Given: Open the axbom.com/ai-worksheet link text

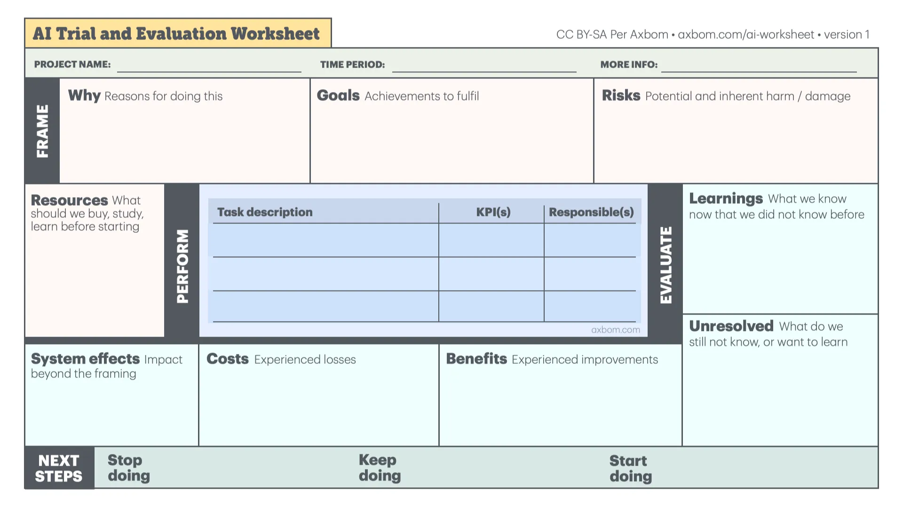Looking at the screenshot, I should point(746,35).
